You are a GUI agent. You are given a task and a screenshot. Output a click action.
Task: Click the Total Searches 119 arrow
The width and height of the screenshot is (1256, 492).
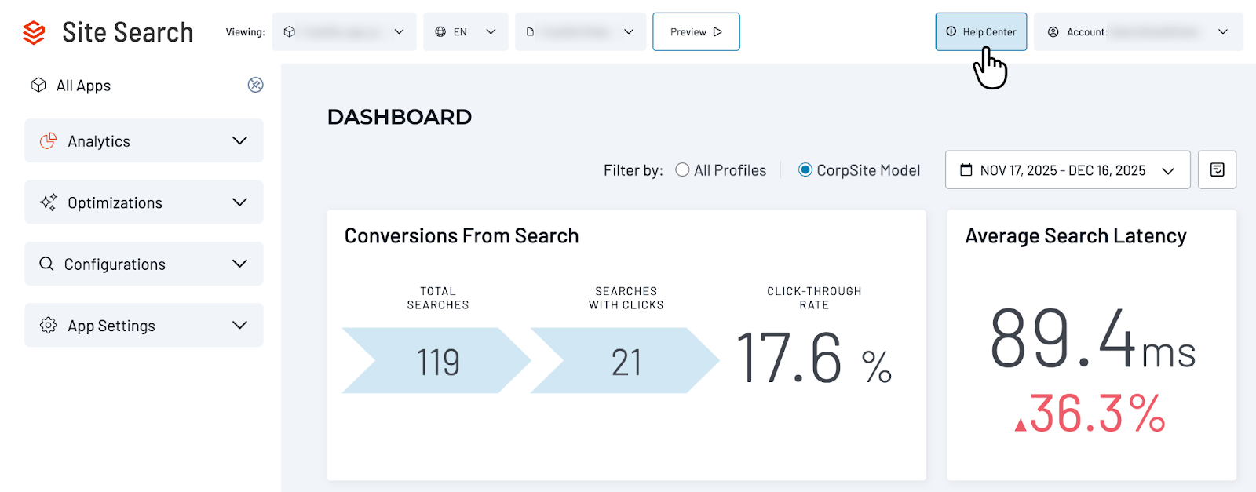coord(436,360)
